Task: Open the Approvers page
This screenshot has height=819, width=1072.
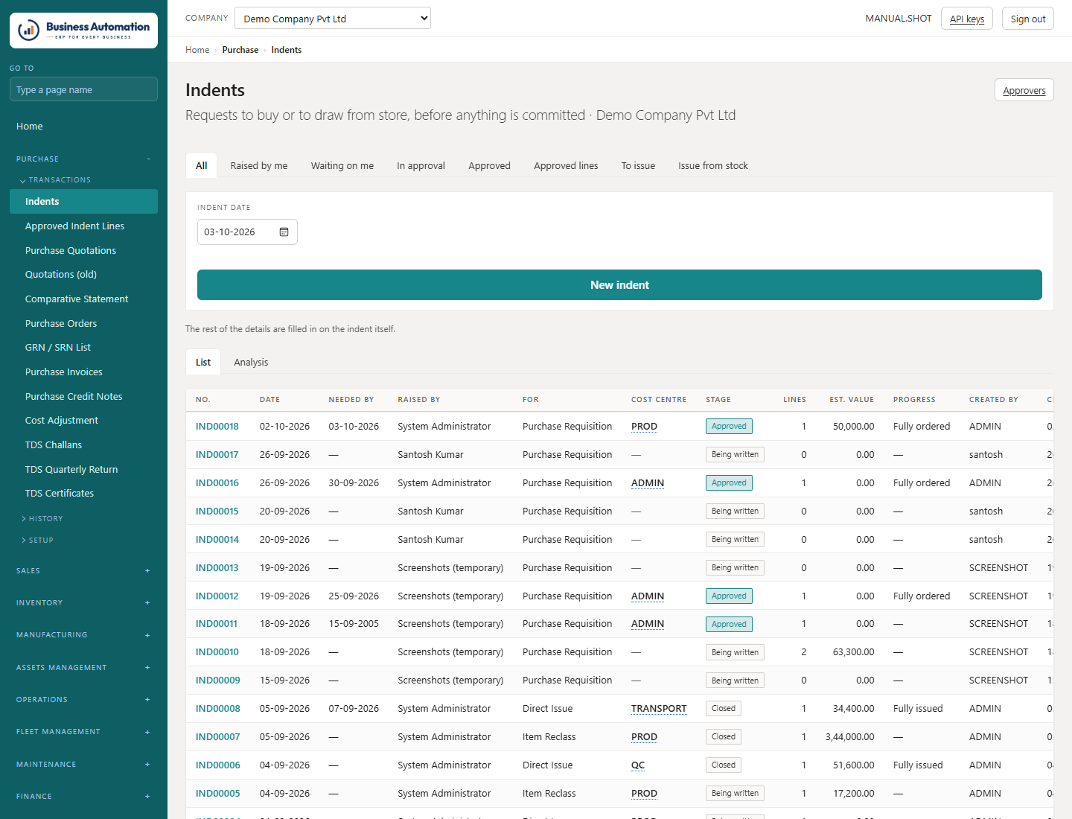Action: pos(1024,90)
